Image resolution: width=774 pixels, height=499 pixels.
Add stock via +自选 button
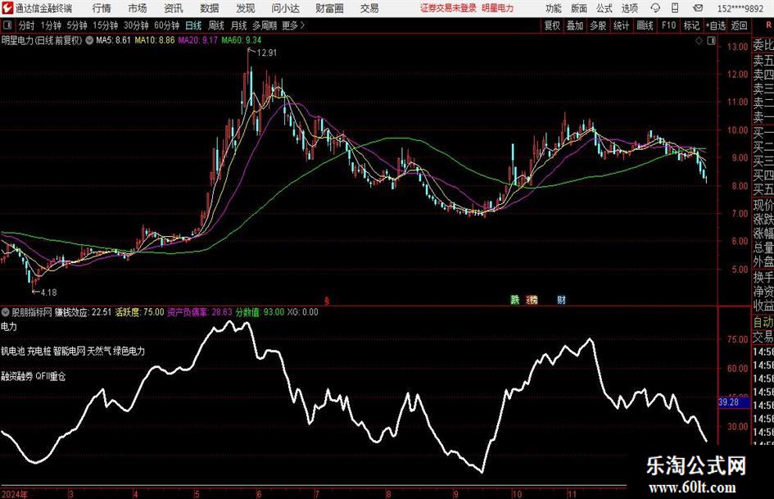(x=715, y=25)
